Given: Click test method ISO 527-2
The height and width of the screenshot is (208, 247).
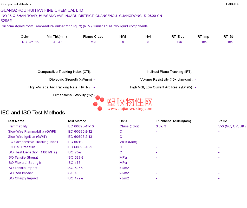Looking at the screenshot, I should [x=75, y=157].
